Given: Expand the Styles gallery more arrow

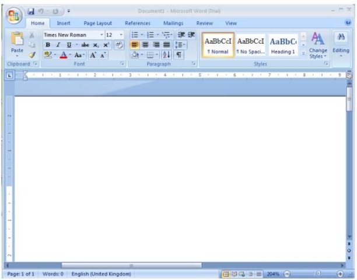Looking at the screenshot, I should pyautogui.click(x=303, y=54).
